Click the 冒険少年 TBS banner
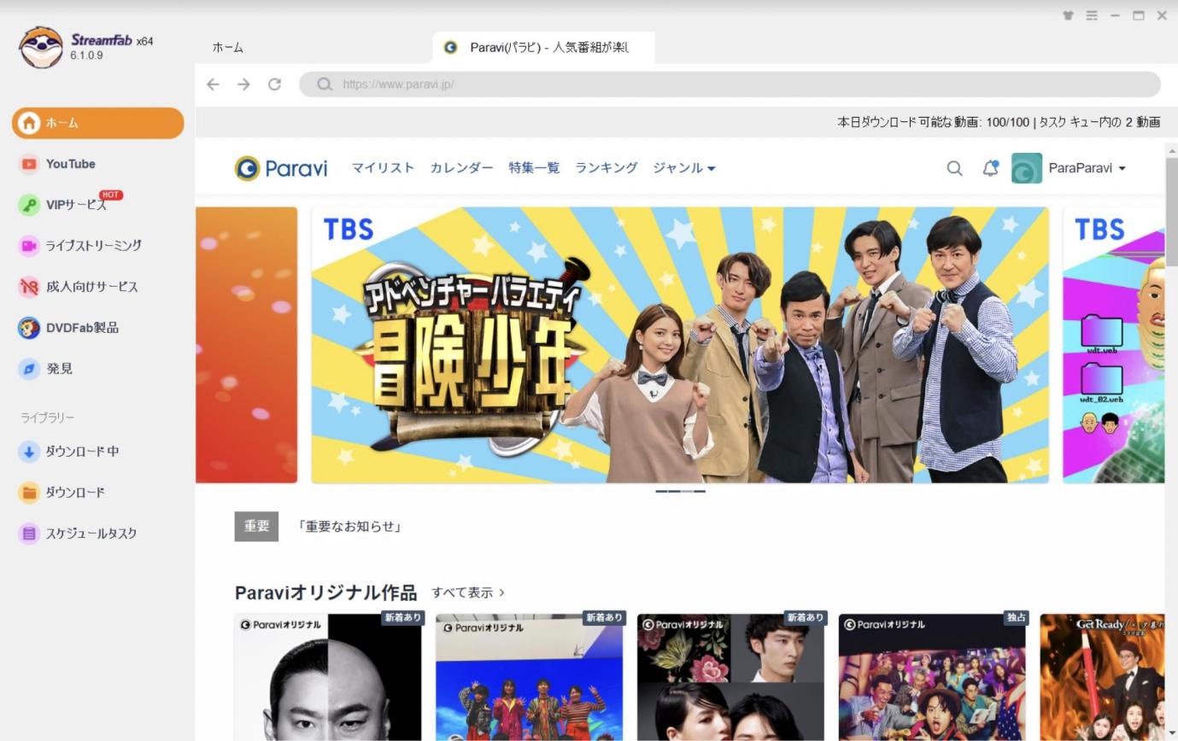 point(680,345)
